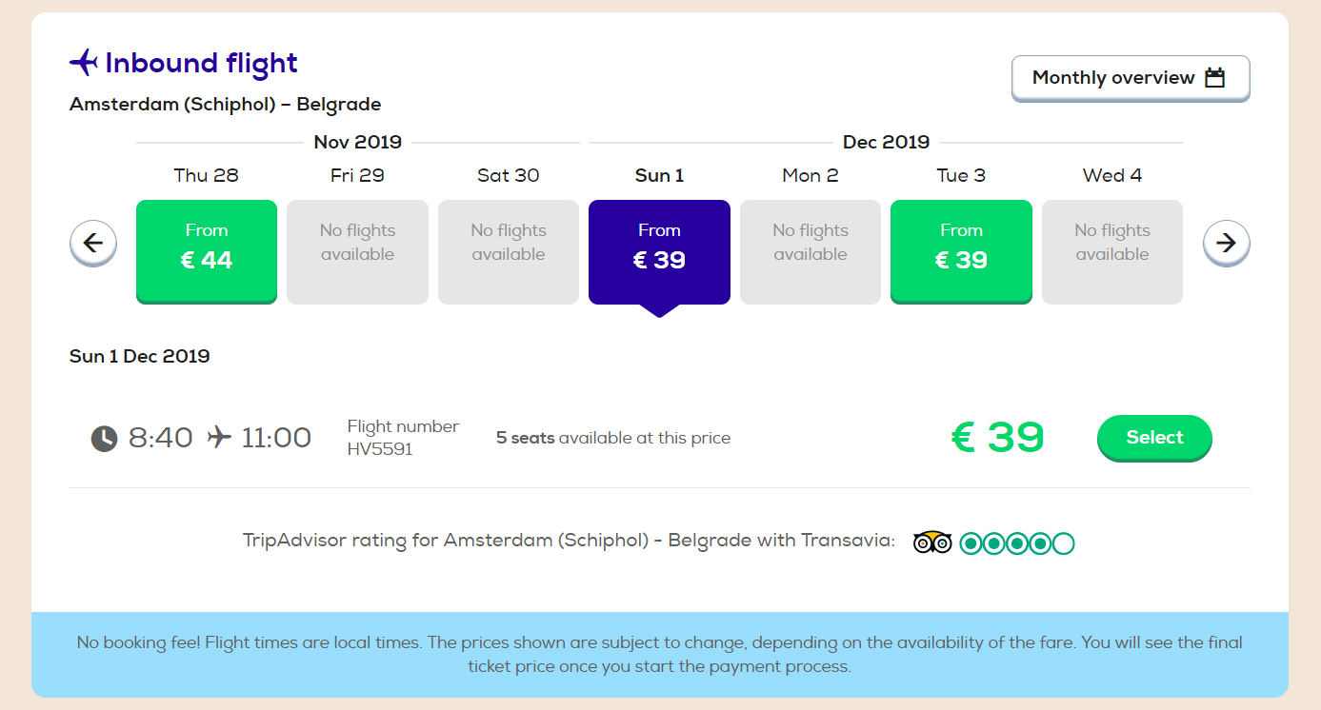This screenshot has height=710, width=1321.
Task: Click the airplane icon beside Inbound flight
Action: tap(84, 63)
